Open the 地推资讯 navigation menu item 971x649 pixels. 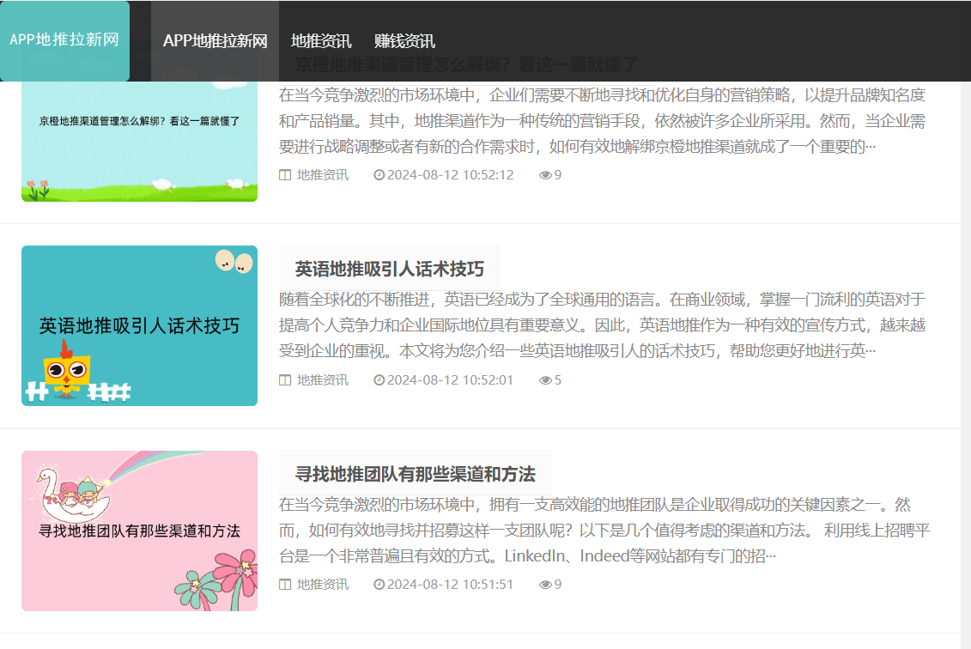[x=321, y=41]
